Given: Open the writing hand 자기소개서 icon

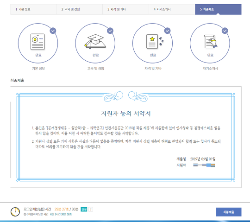Looking at the screenshot, I should 211,41.
